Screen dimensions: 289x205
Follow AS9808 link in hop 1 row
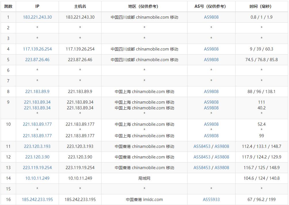click(211, 17)
